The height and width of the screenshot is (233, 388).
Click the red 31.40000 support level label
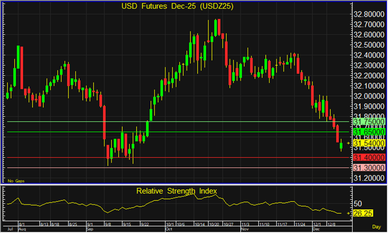pos(368,158)
